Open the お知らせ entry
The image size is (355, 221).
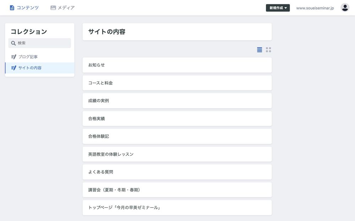(177, 65)
